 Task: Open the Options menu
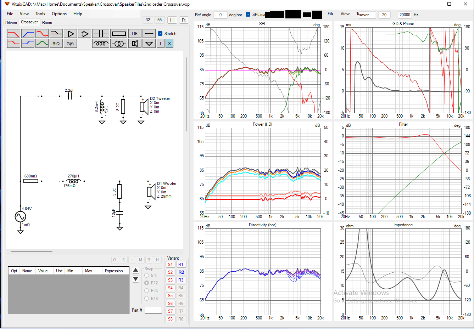(x=59, y=14)
